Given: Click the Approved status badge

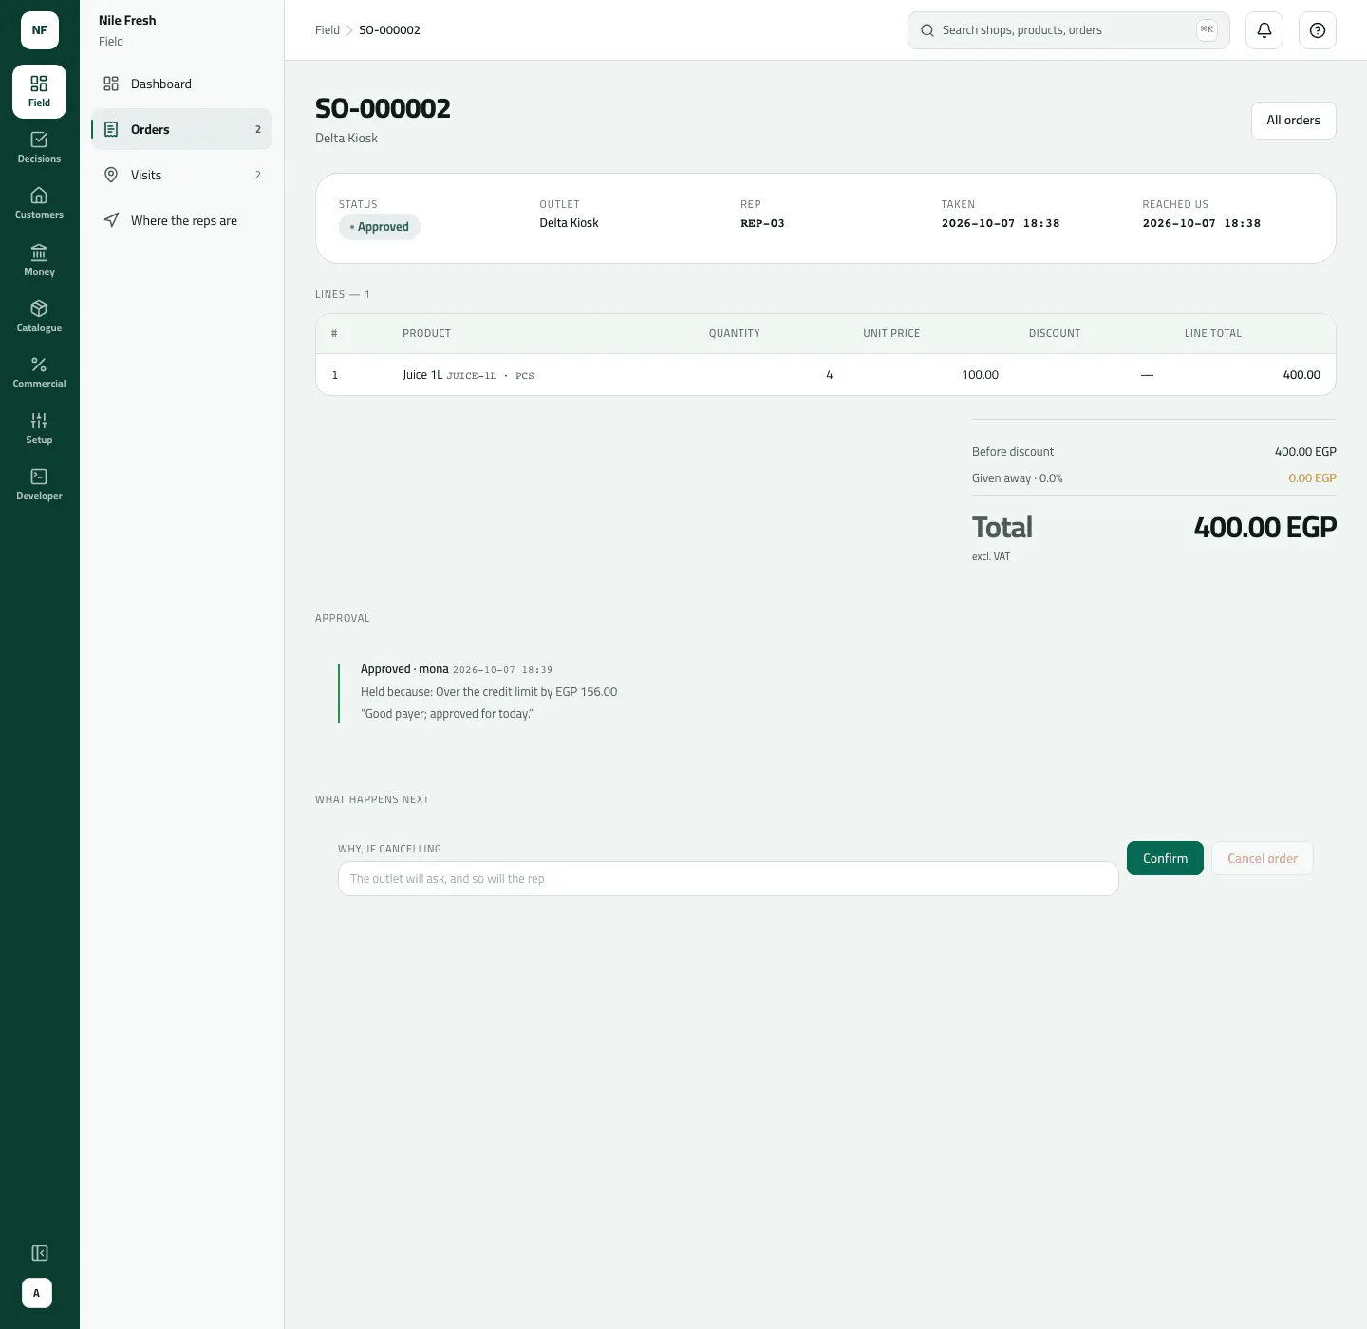Looking at the screenshot, I should click(380, 227).
